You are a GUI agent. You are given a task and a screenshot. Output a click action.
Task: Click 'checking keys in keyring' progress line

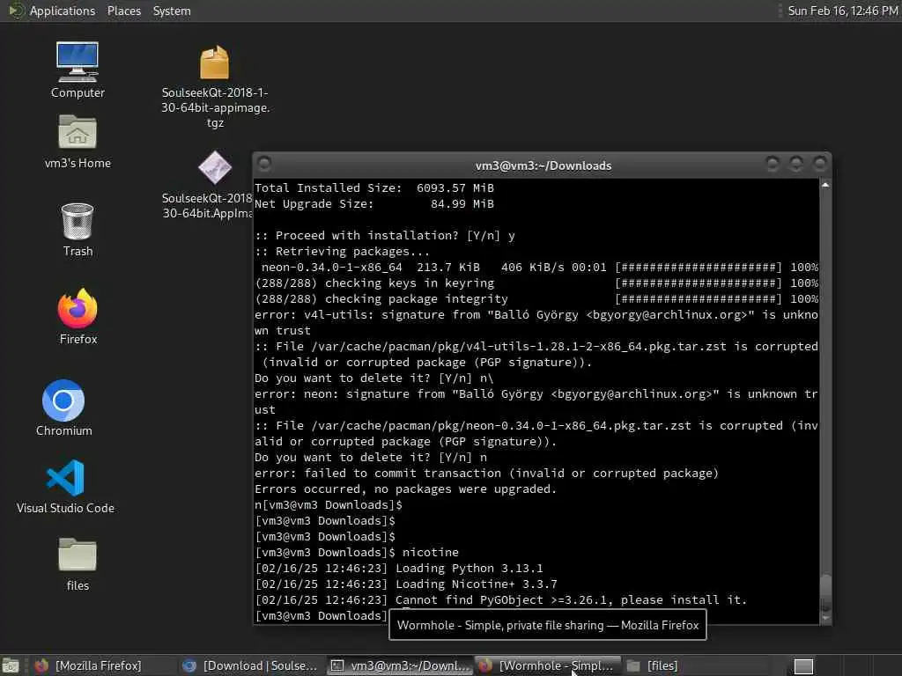point(536,283)
